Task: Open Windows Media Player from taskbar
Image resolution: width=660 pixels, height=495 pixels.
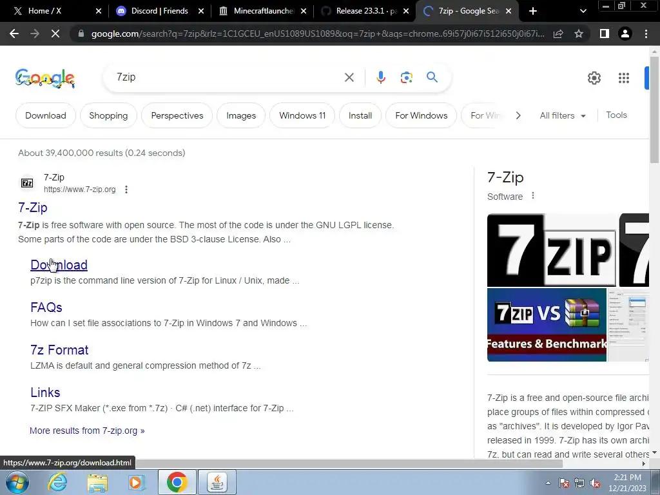Action: tap(137, 483)
